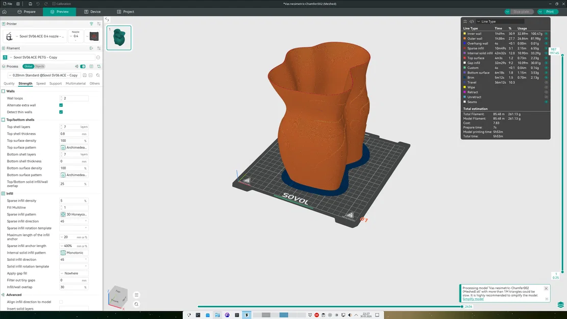Open the Nozzle 0.4 diameter dropdown
The height and width of the screenshot is (319, 567).
pyautogui.click(x=76, y=36)
